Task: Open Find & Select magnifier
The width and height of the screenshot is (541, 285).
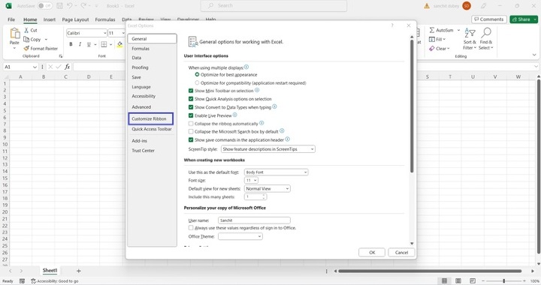Action: click(486, 38)
